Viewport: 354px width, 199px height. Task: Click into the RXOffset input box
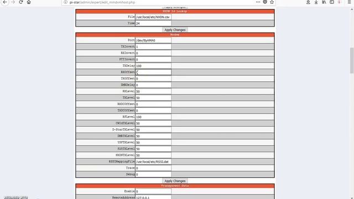click(x=153, y=72)
